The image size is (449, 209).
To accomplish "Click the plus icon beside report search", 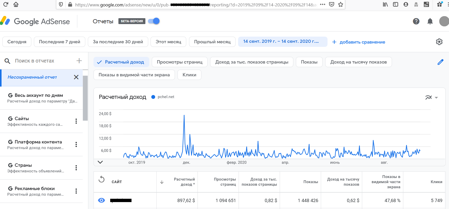I will pos(79,61).
